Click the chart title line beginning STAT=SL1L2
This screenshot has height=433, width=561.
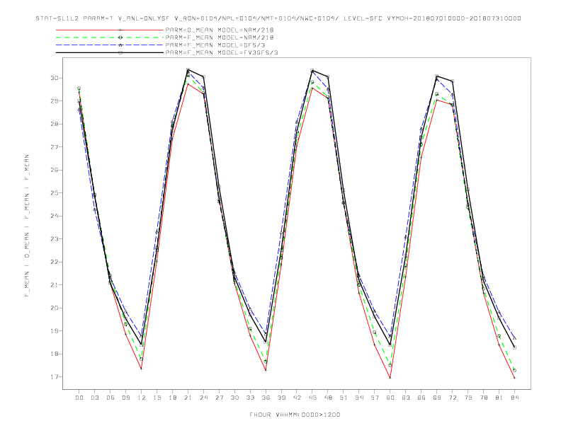tap(278, 18)
